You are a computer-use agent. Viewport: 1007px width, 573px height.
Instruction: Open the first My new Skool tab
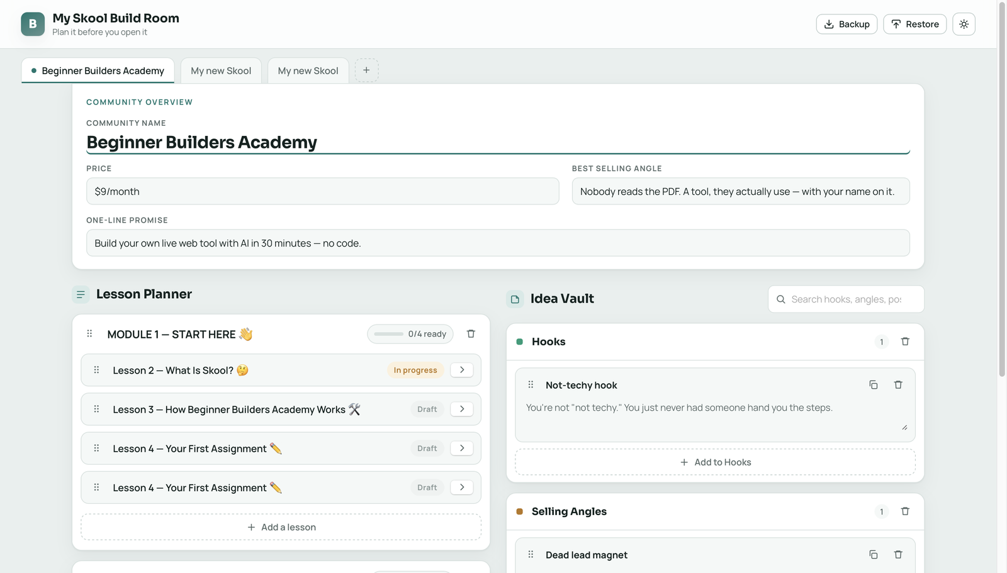[221, 70]
